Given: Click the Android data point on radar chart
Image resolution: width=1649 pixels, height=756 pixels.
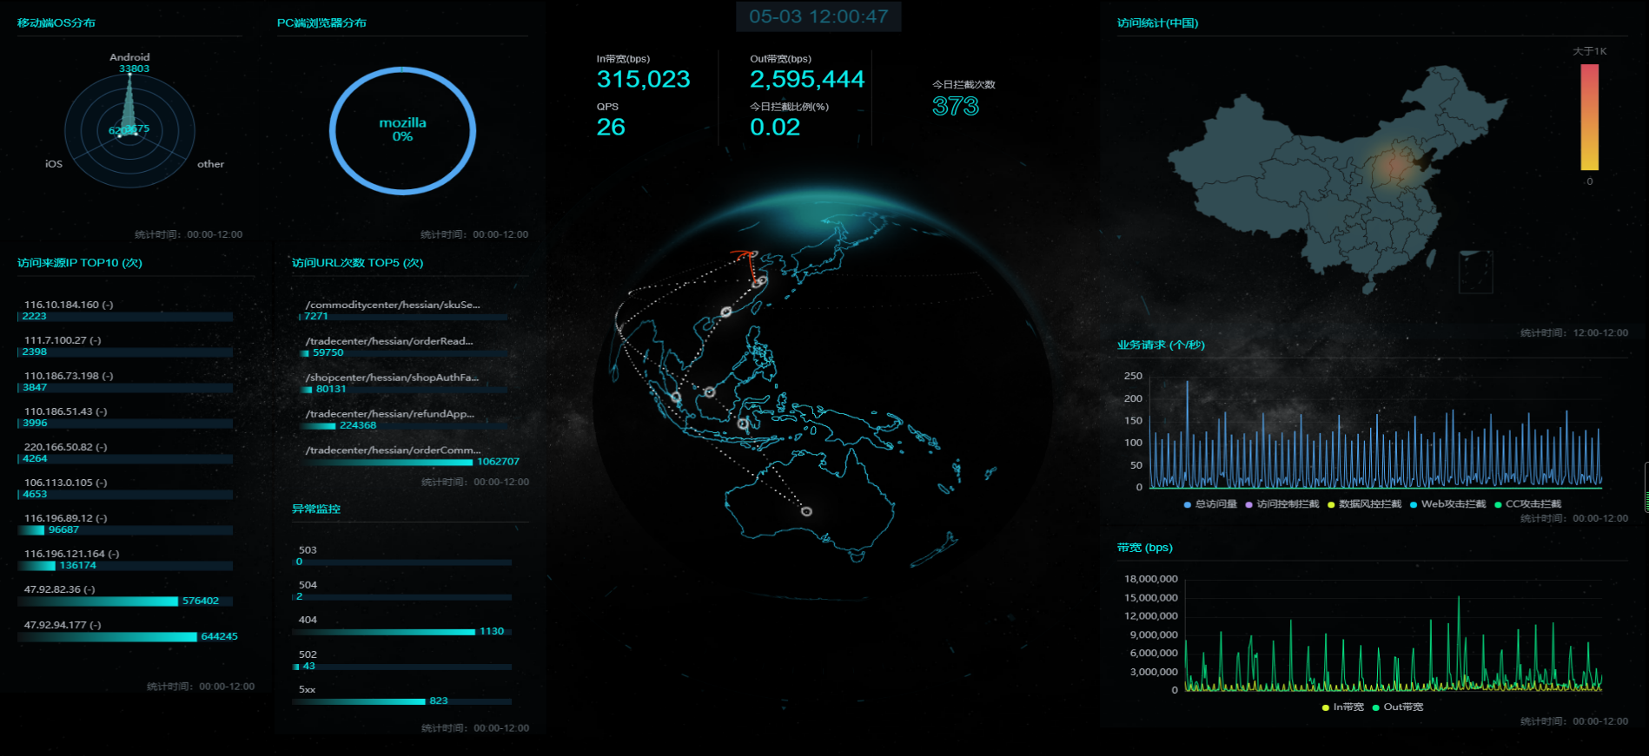Looking at the screenshot, I should click(x=129, y=76).
